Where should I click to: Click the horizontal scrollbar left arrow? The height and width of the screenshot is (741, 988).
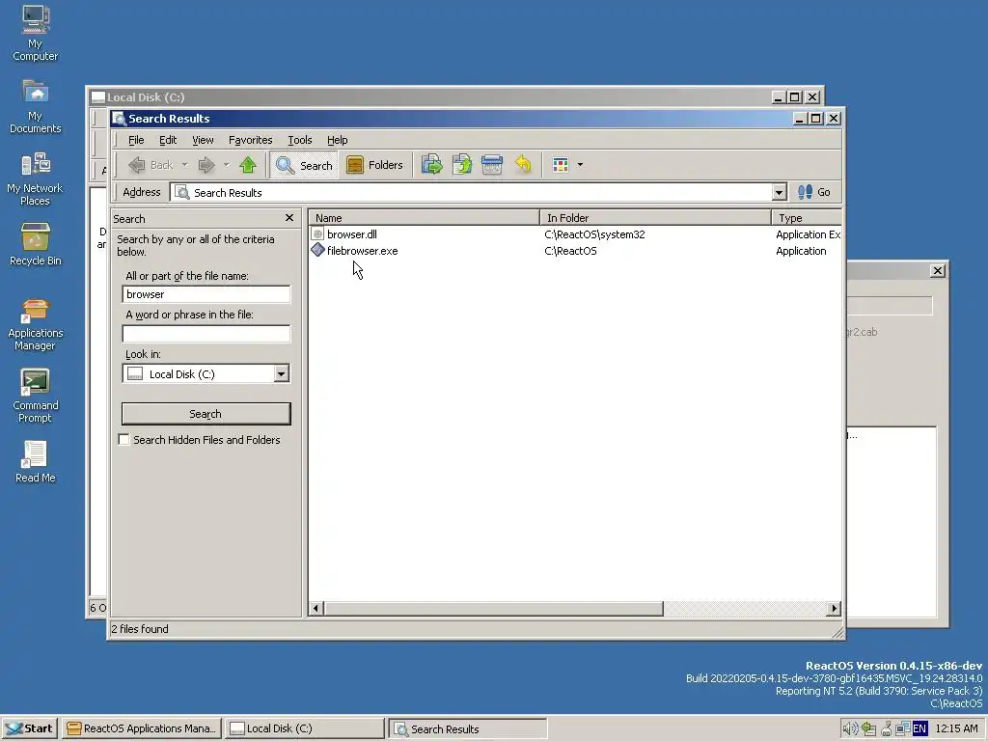tap(316, 608)
